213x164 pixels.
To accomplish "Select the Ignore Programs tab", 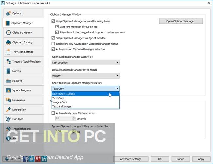I will click(x=24, y=90).
